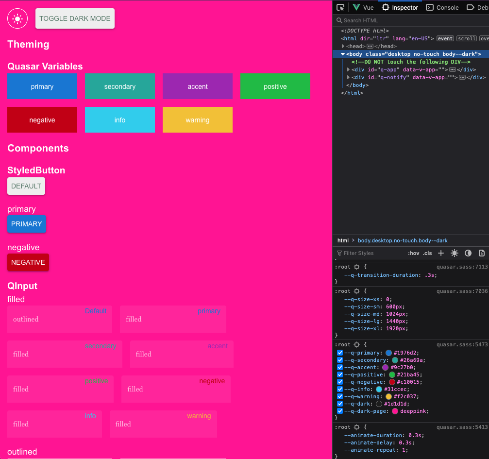Add a new CSS rule with the plus icon
This screenshot has width=489, height=459.
441,253
